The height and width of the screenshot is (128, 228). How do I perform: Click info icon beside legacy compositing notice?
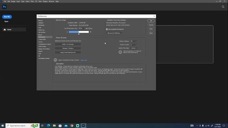pyautogui.click(x=55, y=60)
